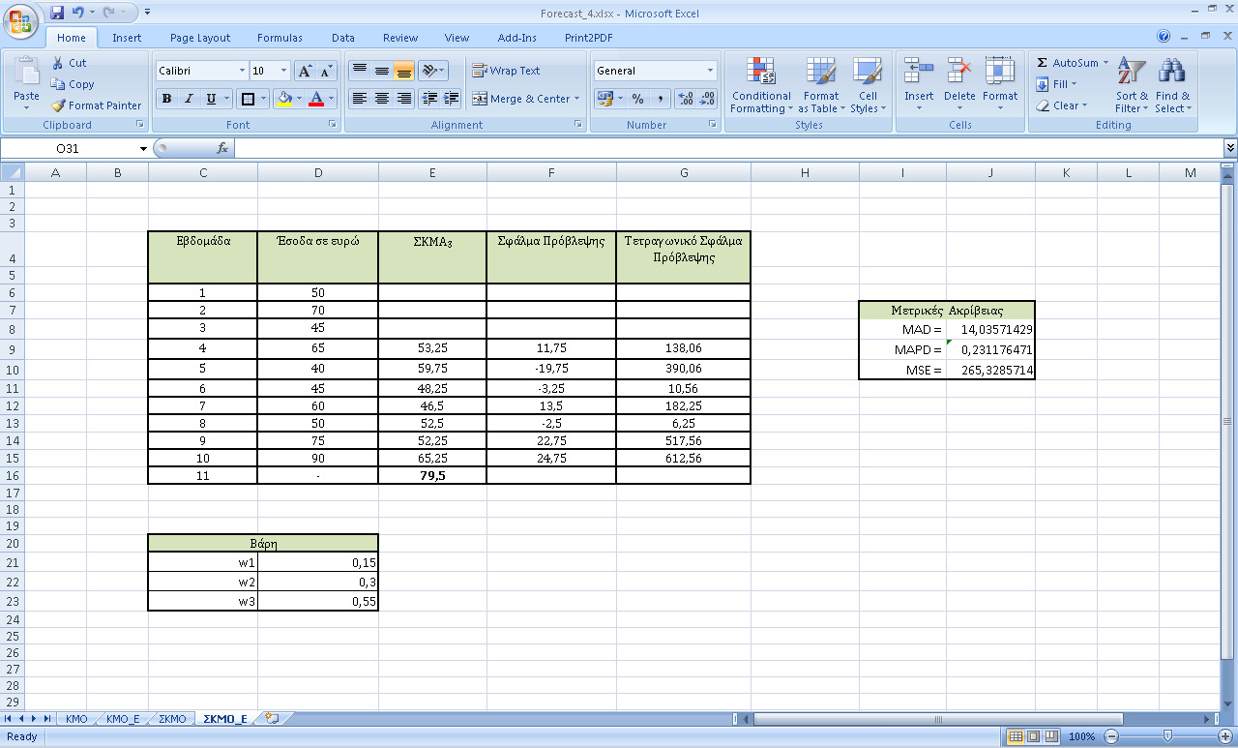Open the AutoSum dropdown arrow
The width and height of the screenshot is (1238, 748).
coord(1105,63)
